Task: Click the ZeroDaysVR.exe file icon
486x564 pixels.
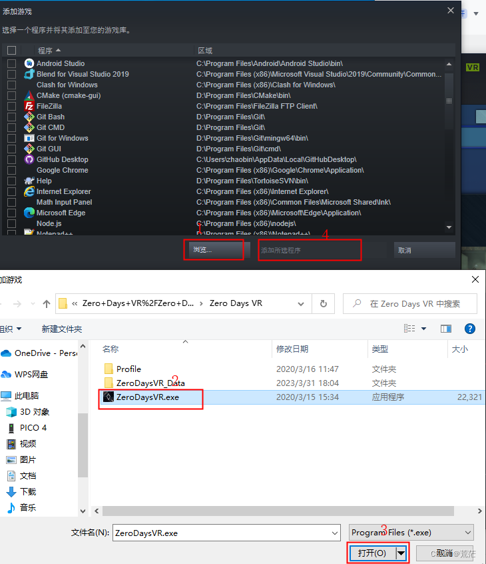Action: click(109, 397)
